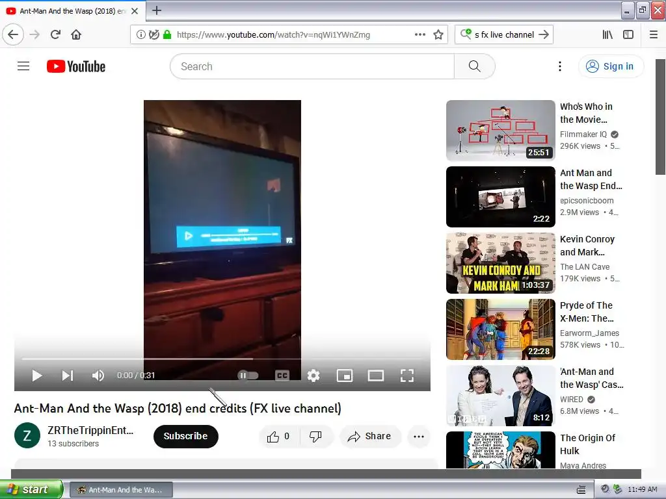
Task: Click the green padlock connection icon
Action: pyautogui.click(x=167, y=34)
